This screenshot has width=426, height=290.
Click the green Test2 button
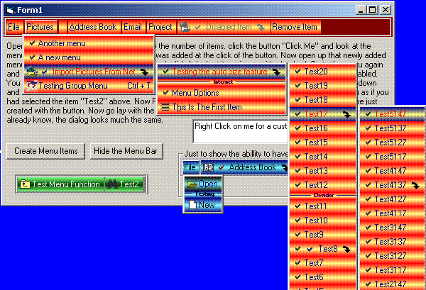coord(124,184)
